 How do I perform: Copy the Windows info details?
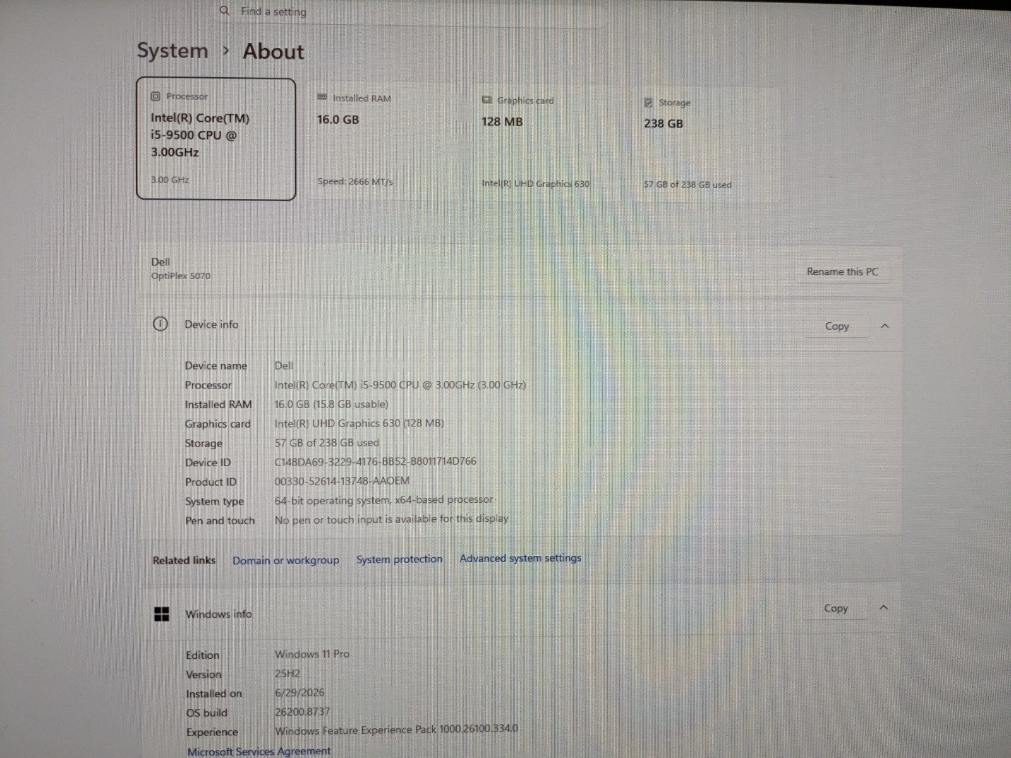coord(836,608)
